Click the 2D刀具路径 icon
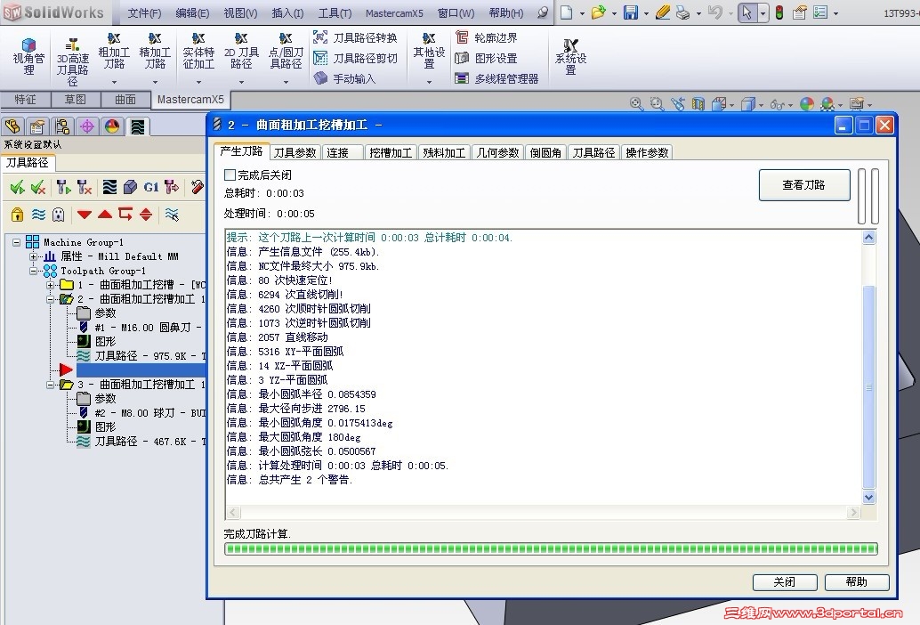This screenshot has height=625, width=920. 241,52
